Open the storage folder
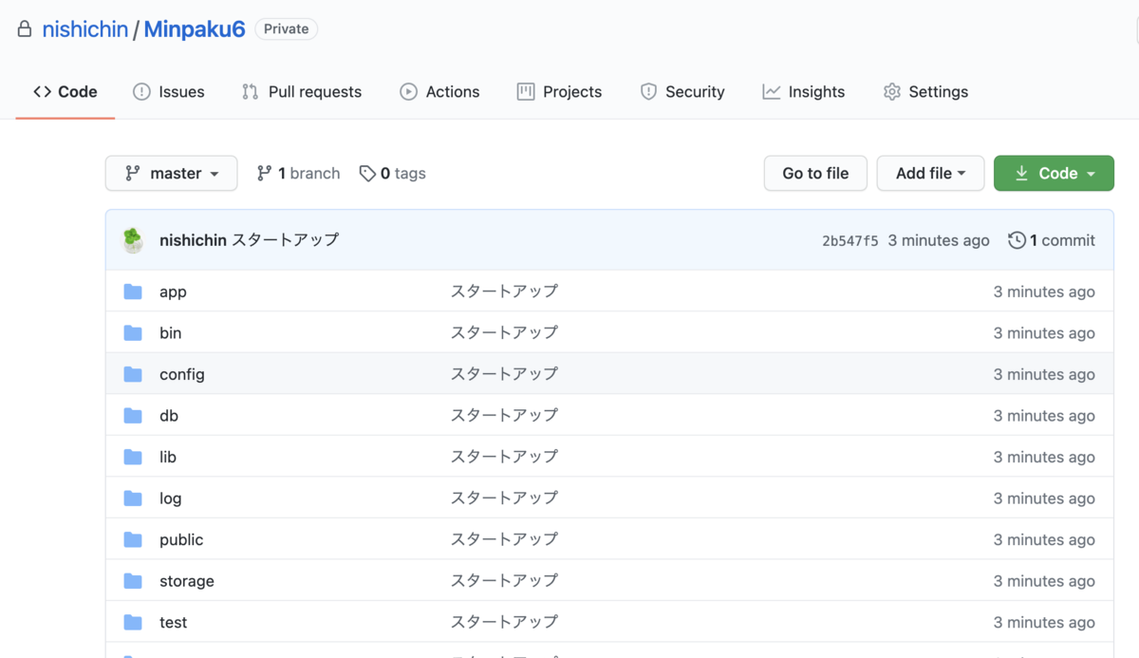Screen dimensions: 1139x658 pyautogui.click(x=187, y=581)
